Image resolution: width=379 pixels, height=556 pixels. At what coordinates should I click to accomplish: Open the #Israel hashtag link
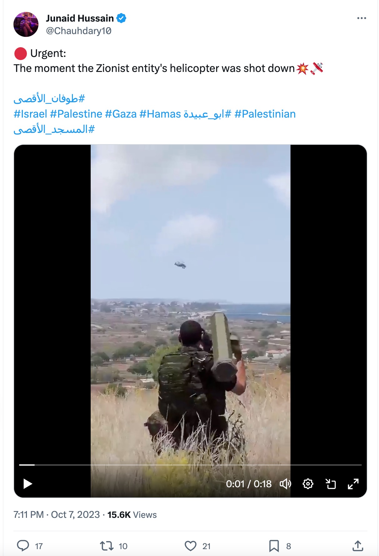[30, 114]
